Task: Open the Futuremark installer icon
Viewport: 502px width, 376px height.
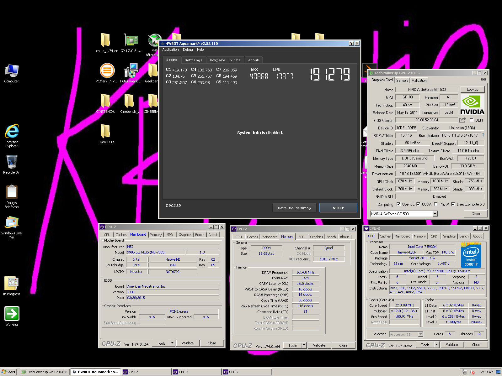Action: click(x=131, y=73)
